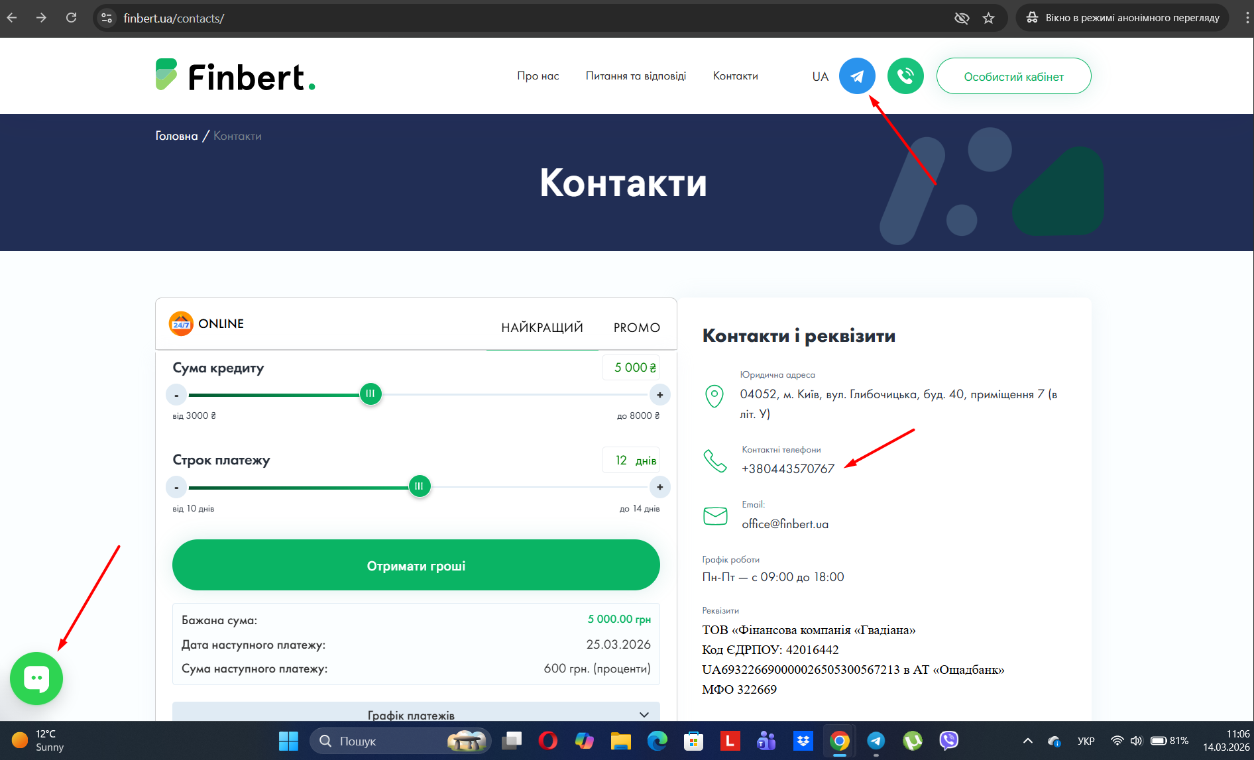Click the browser address bar URL

(174, 18)
